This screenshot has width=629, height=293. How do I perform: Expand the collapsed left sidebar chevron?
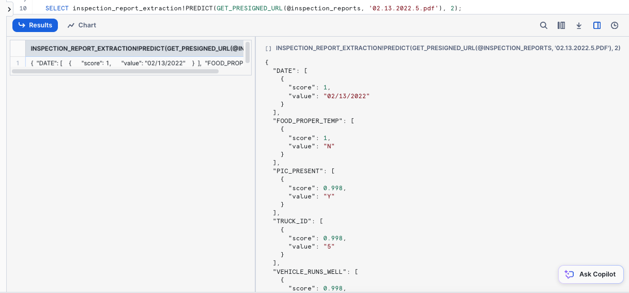click(x=9, y=9)
